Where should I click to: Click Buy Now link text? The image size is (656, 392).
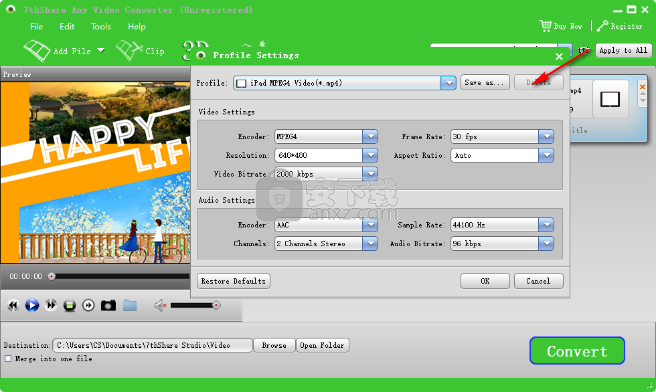click(568, 26)
